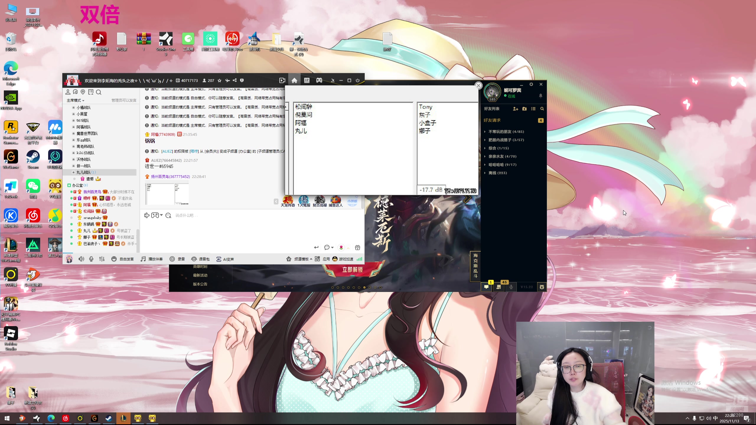Open the gift box icon in chat
756x425 pixels.
point(358,247)
